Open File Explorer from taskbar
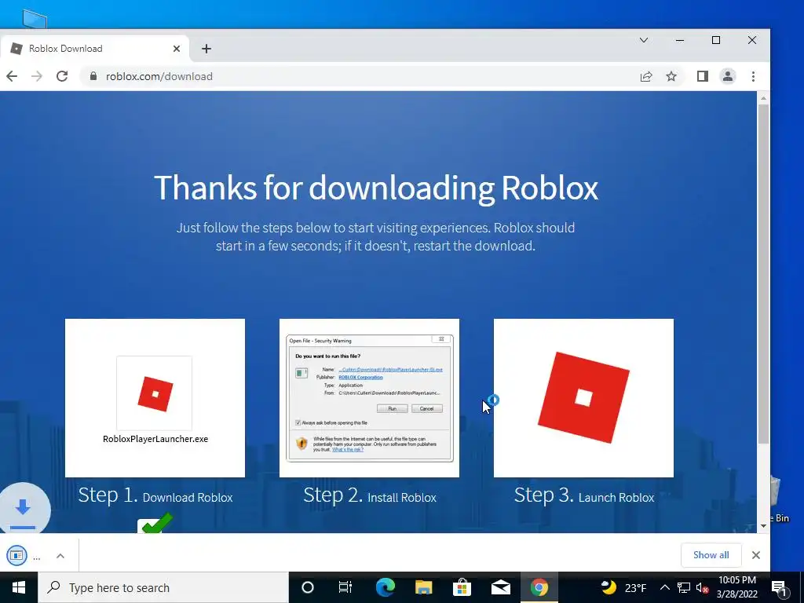Viewport: 804px width, 603px height. pyautogui.click(x=423, y=587)
